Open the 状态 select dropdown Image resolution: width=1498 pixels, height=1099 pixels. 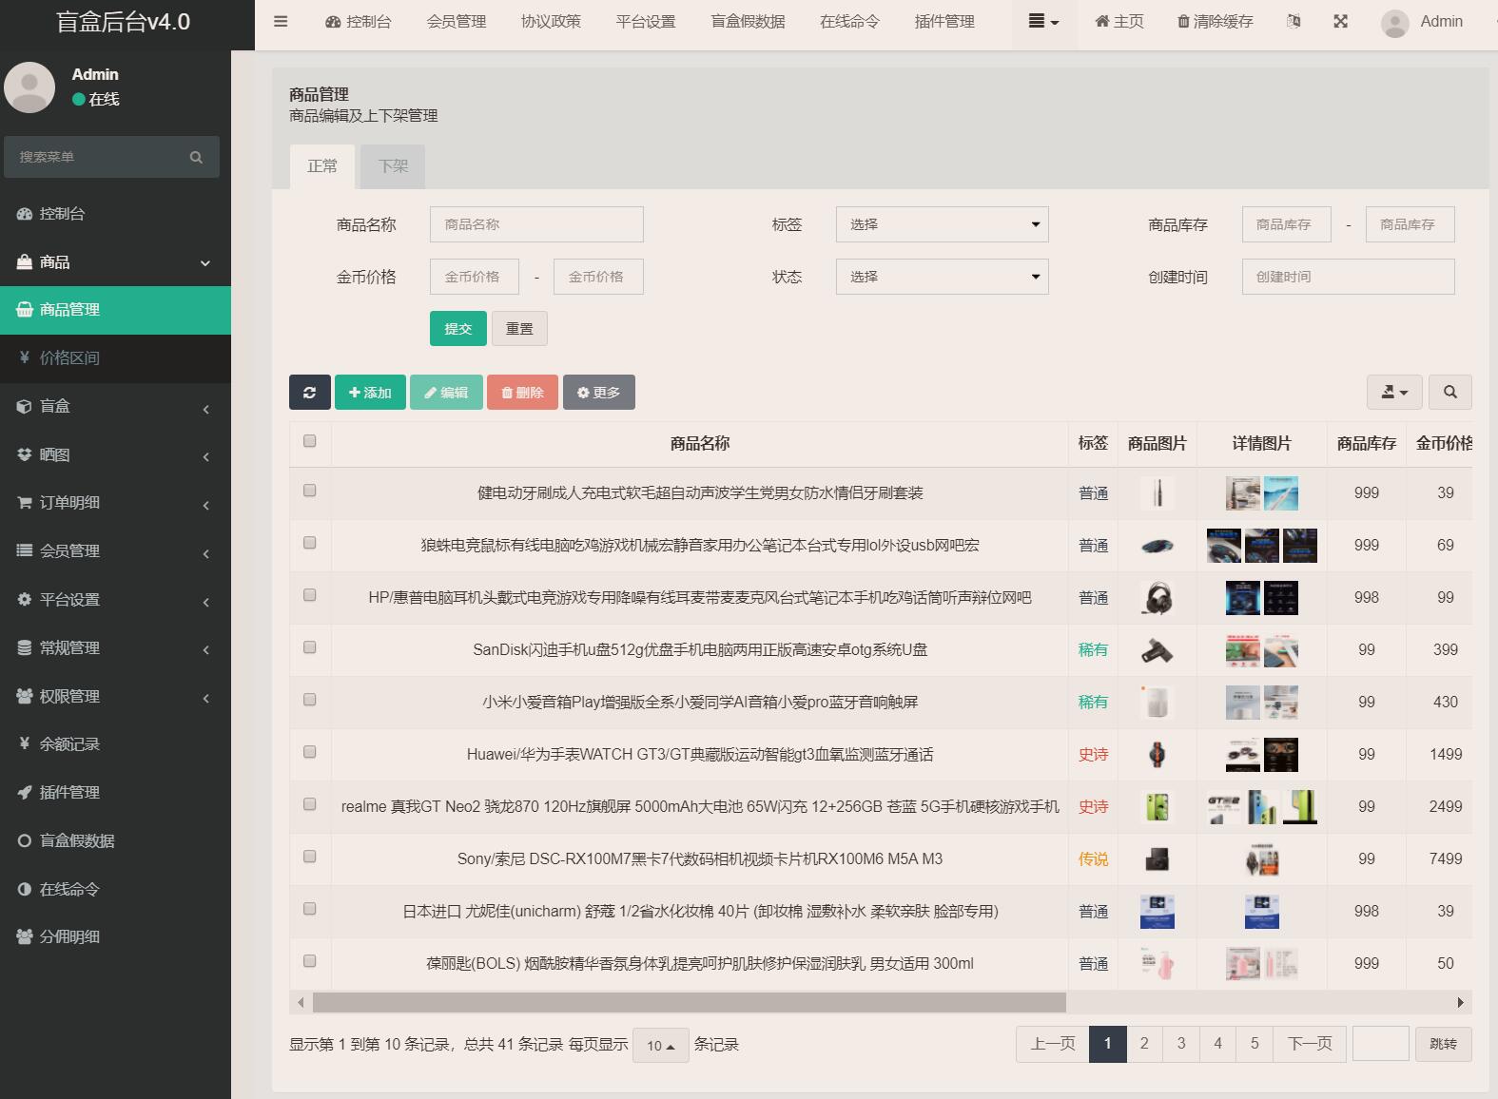942,277
